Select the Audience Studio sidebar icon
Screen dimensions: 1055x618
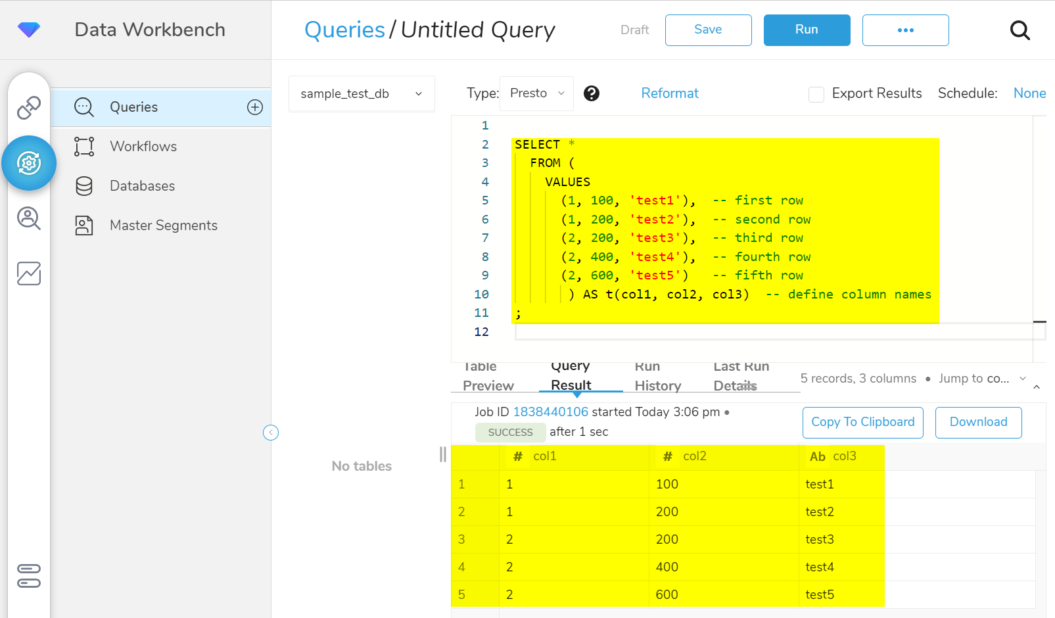click(29, 219)
